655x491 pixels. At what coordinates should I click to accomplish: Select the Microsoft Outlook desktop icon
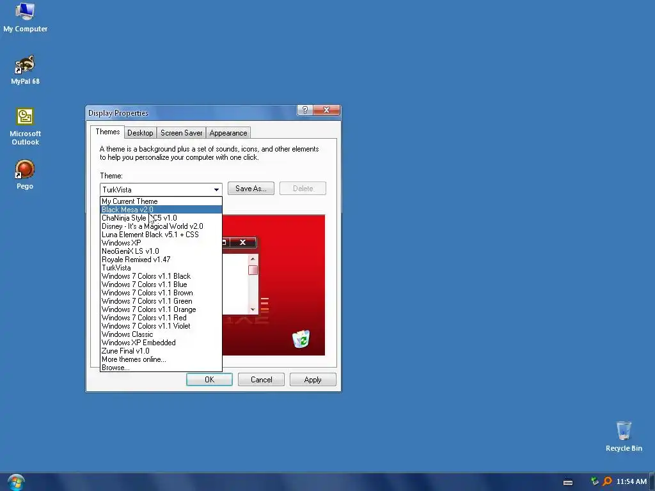click(x=25, y=127)
